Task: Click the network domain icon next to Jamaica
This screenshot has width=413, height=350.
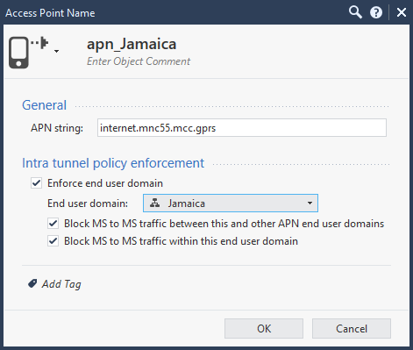Action: pyautogui.click(x=154, y=203)
